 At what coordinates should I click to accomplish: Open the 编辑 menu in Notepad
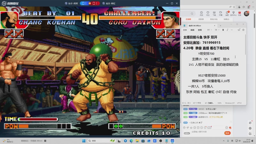[192, 30]
